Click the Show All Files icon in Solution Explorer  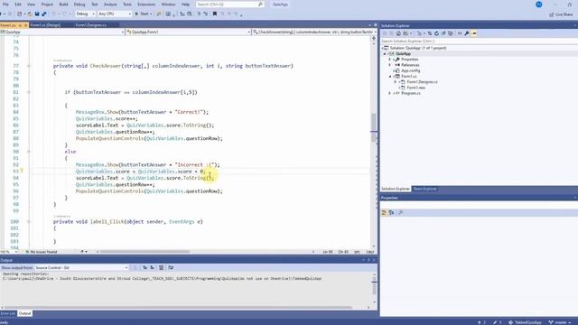pos(450,33)
